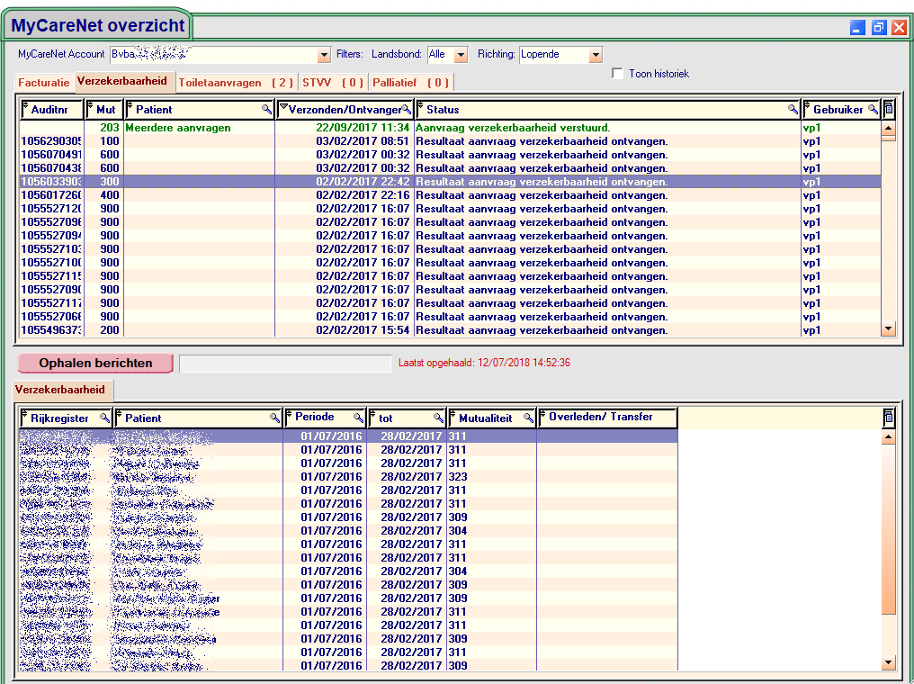Open the Palliatief tab

411,83
